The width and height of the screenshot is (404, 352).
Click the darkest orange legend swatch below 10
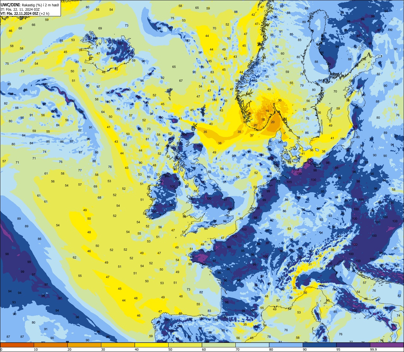pos(17,345)
